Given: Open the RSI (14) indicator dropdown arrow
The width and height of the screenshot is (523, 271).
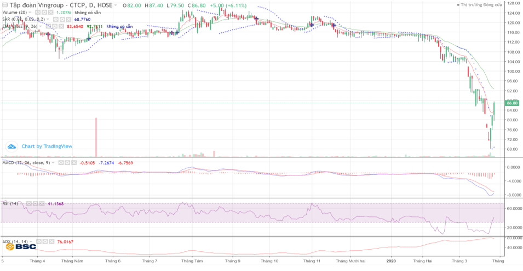Looking at the screenshot, I should 22,203.
